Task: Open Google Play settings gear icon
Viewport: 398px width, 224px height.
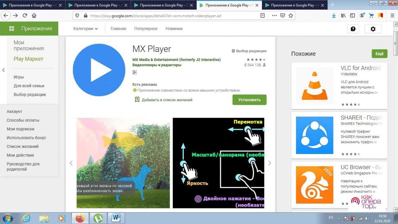Action: [x=373, y=29]
